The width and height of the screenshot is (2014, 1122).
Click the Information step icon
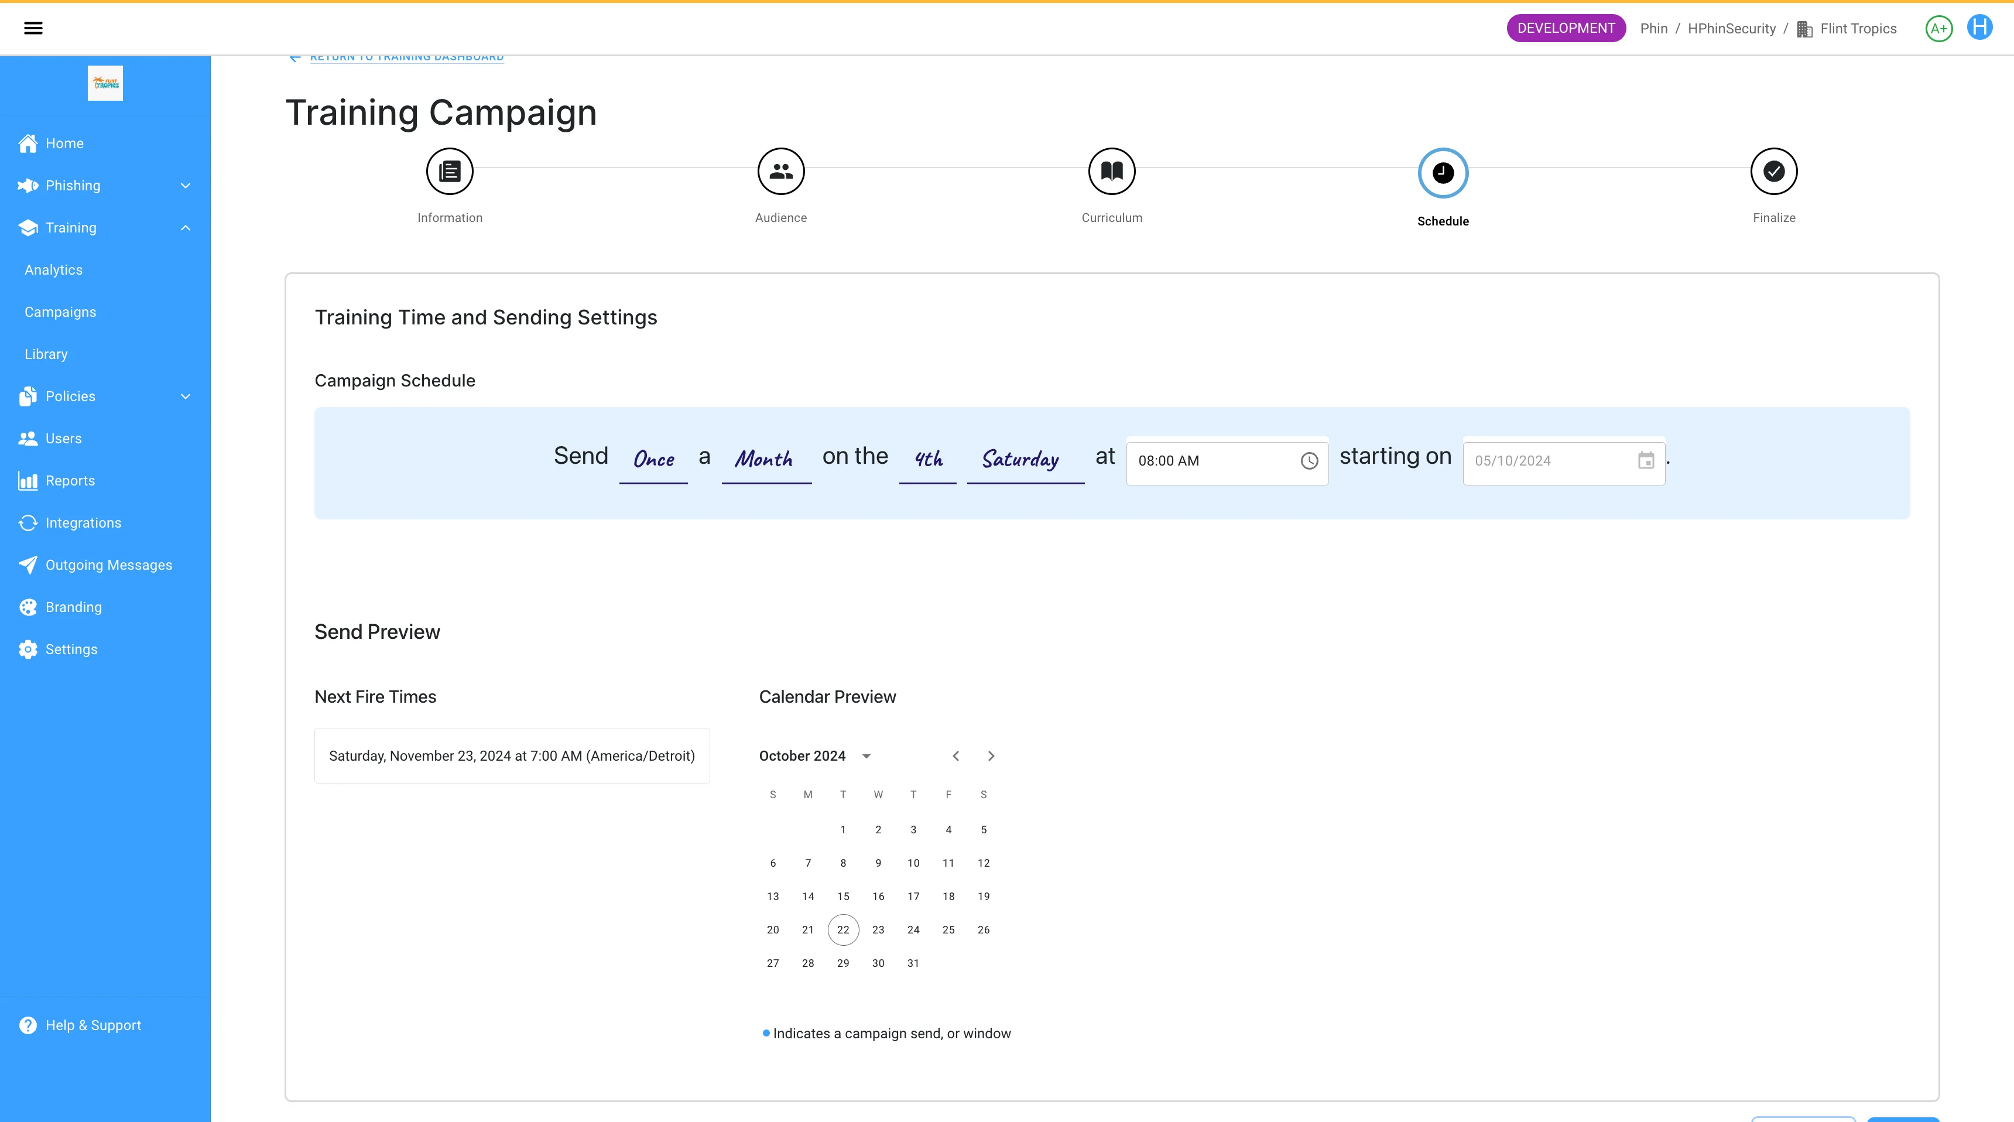450,171
